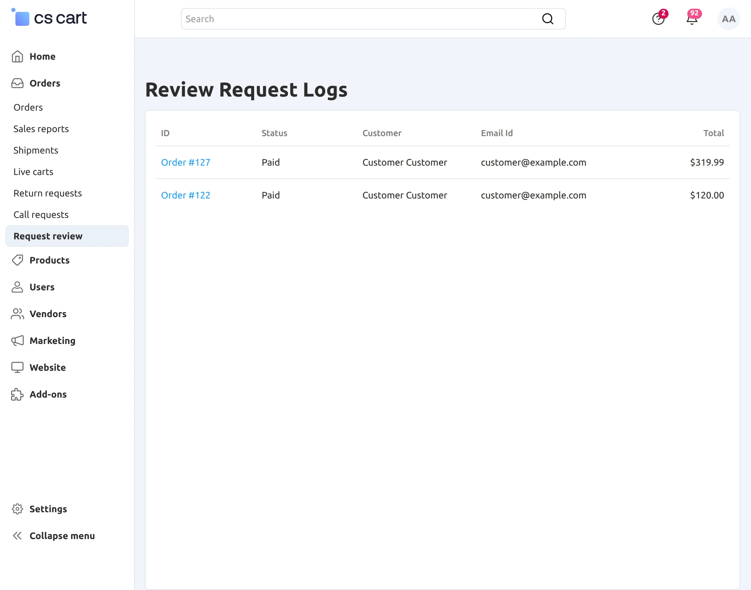Click email in Order #122 row
This screenshot has width=751, height=590.
(533, 195)
